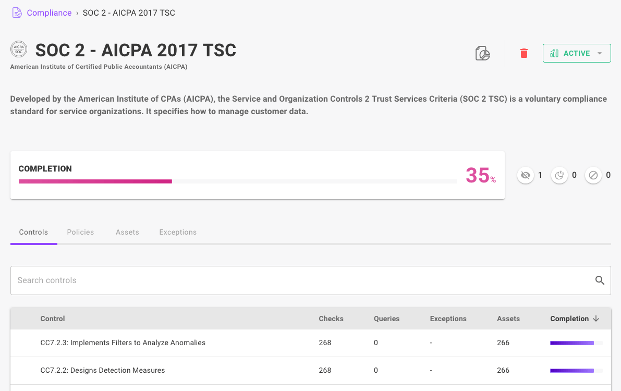Open CC7.2.3: Implements Filters to Analyze Anomalies
This screenshot has height=391, width=621.
(x=123, y=343)
